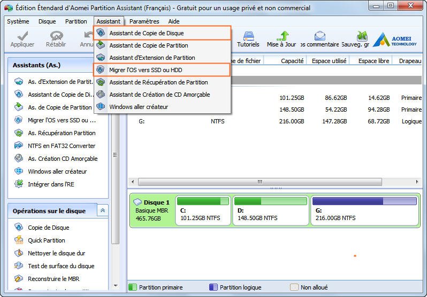Image resolution: width=427 pixels, height=297 pixels.
Task: Click Quick Partition operation icon
Action: click(19, 240)
